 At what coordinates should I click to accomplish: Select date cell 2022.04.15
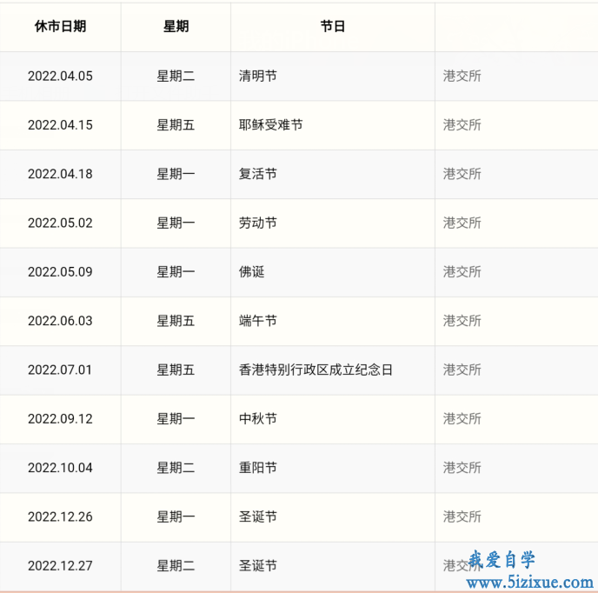pos(60,125)
